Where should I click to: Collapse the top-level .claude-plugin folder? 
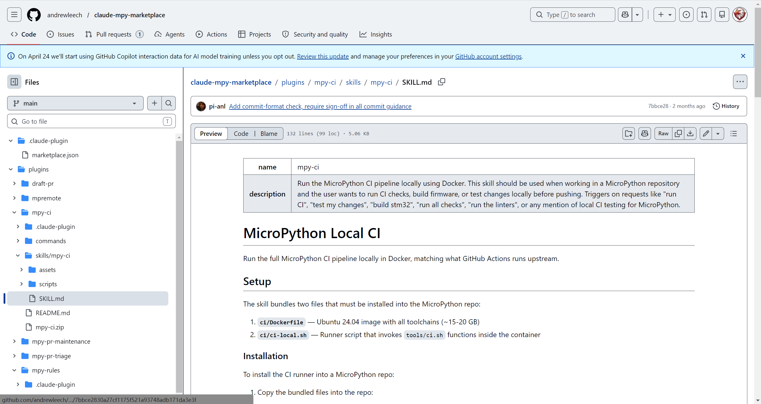pyautogui.click(x=11, y=141)
